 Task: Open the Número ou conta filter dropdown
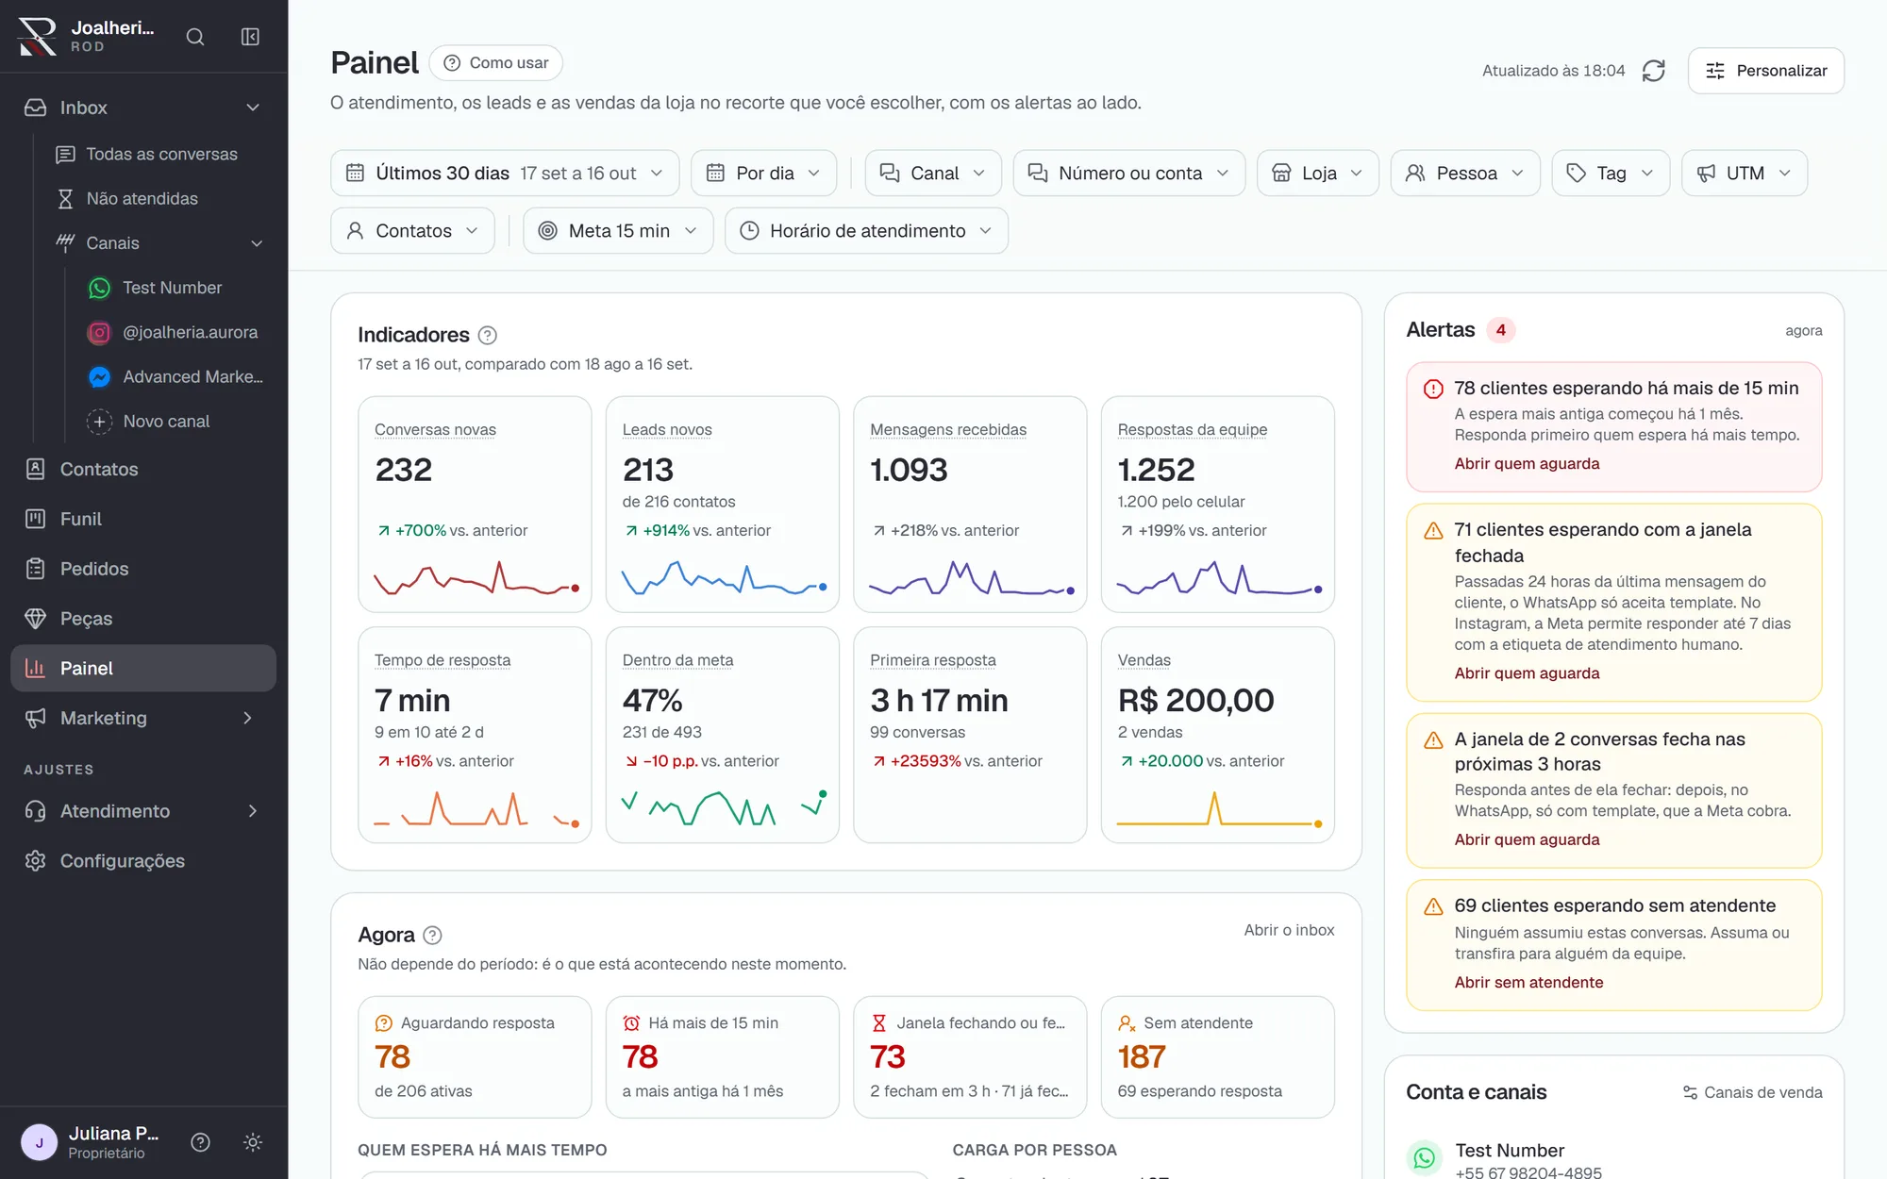pos(1128,174)
